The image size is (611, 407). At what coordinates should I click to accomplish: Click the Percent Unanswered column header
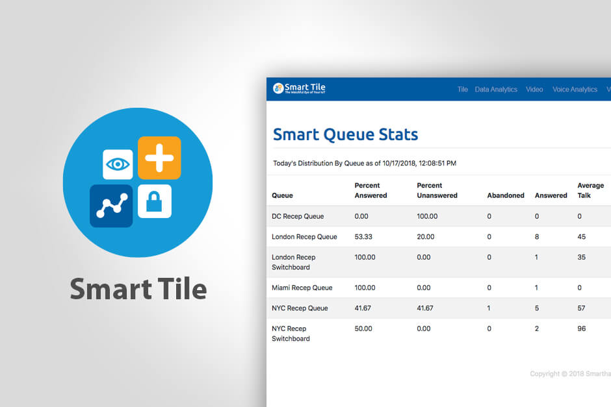click(437, 190)
